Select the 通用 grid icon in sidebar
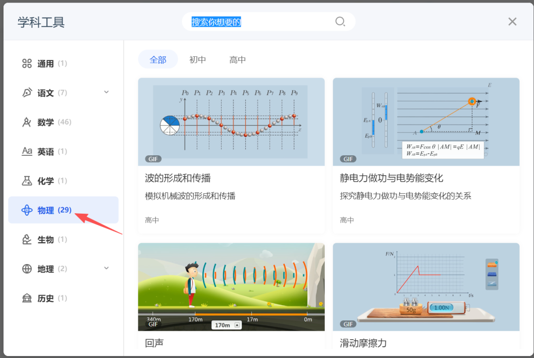Image resolution: width=534 pixels, height=358 pixels. (x=28, y=63)
